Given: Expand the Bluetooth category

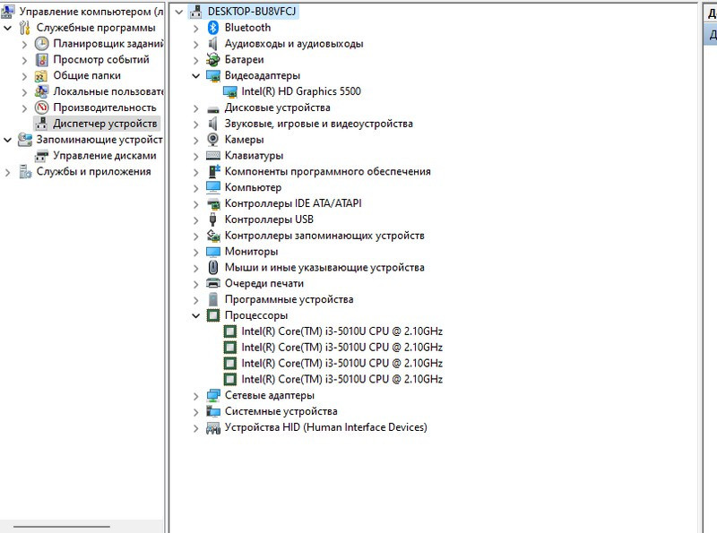Looking at the screenshot, I should tap(195, 29).
